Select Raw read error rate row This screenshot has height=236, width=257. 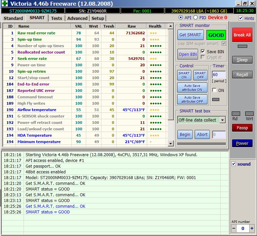point(85,33)
